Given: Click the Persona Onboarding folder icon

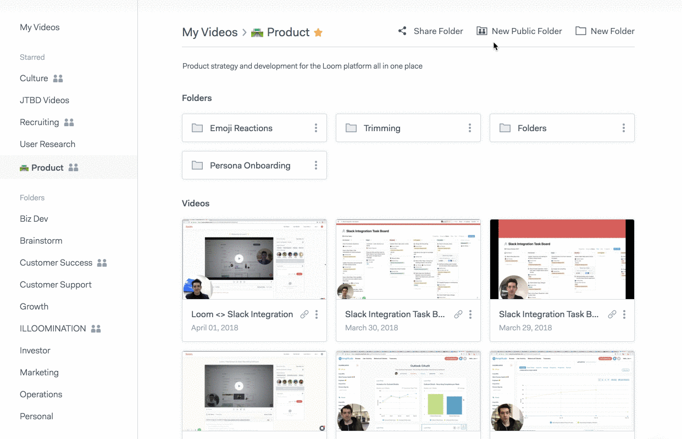Looking at the screenshot, I should pos(197,165).
